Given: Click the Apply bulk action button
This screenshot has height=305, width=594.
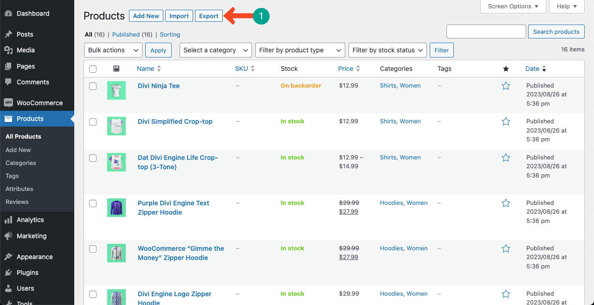Looking at the screenshot, I should pyautogui.click(x=158, y=50).
